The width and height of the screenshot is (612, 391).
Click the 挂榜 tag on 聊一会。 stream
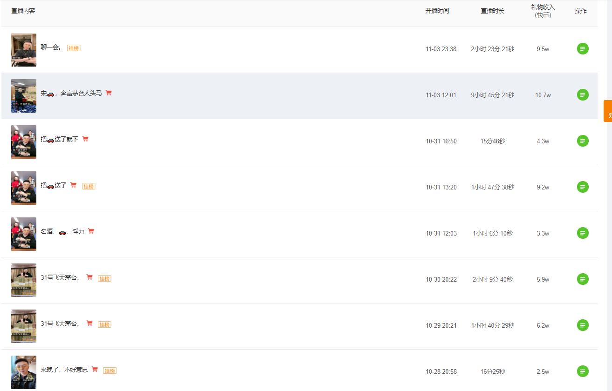(74, 48)
